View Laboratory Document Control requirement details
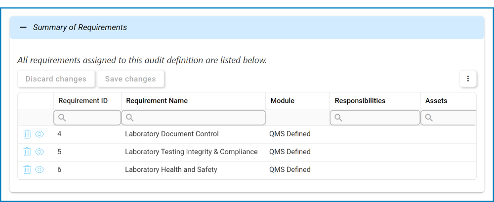The height and width of the screenshot is (202, 494). pos(40,134)
